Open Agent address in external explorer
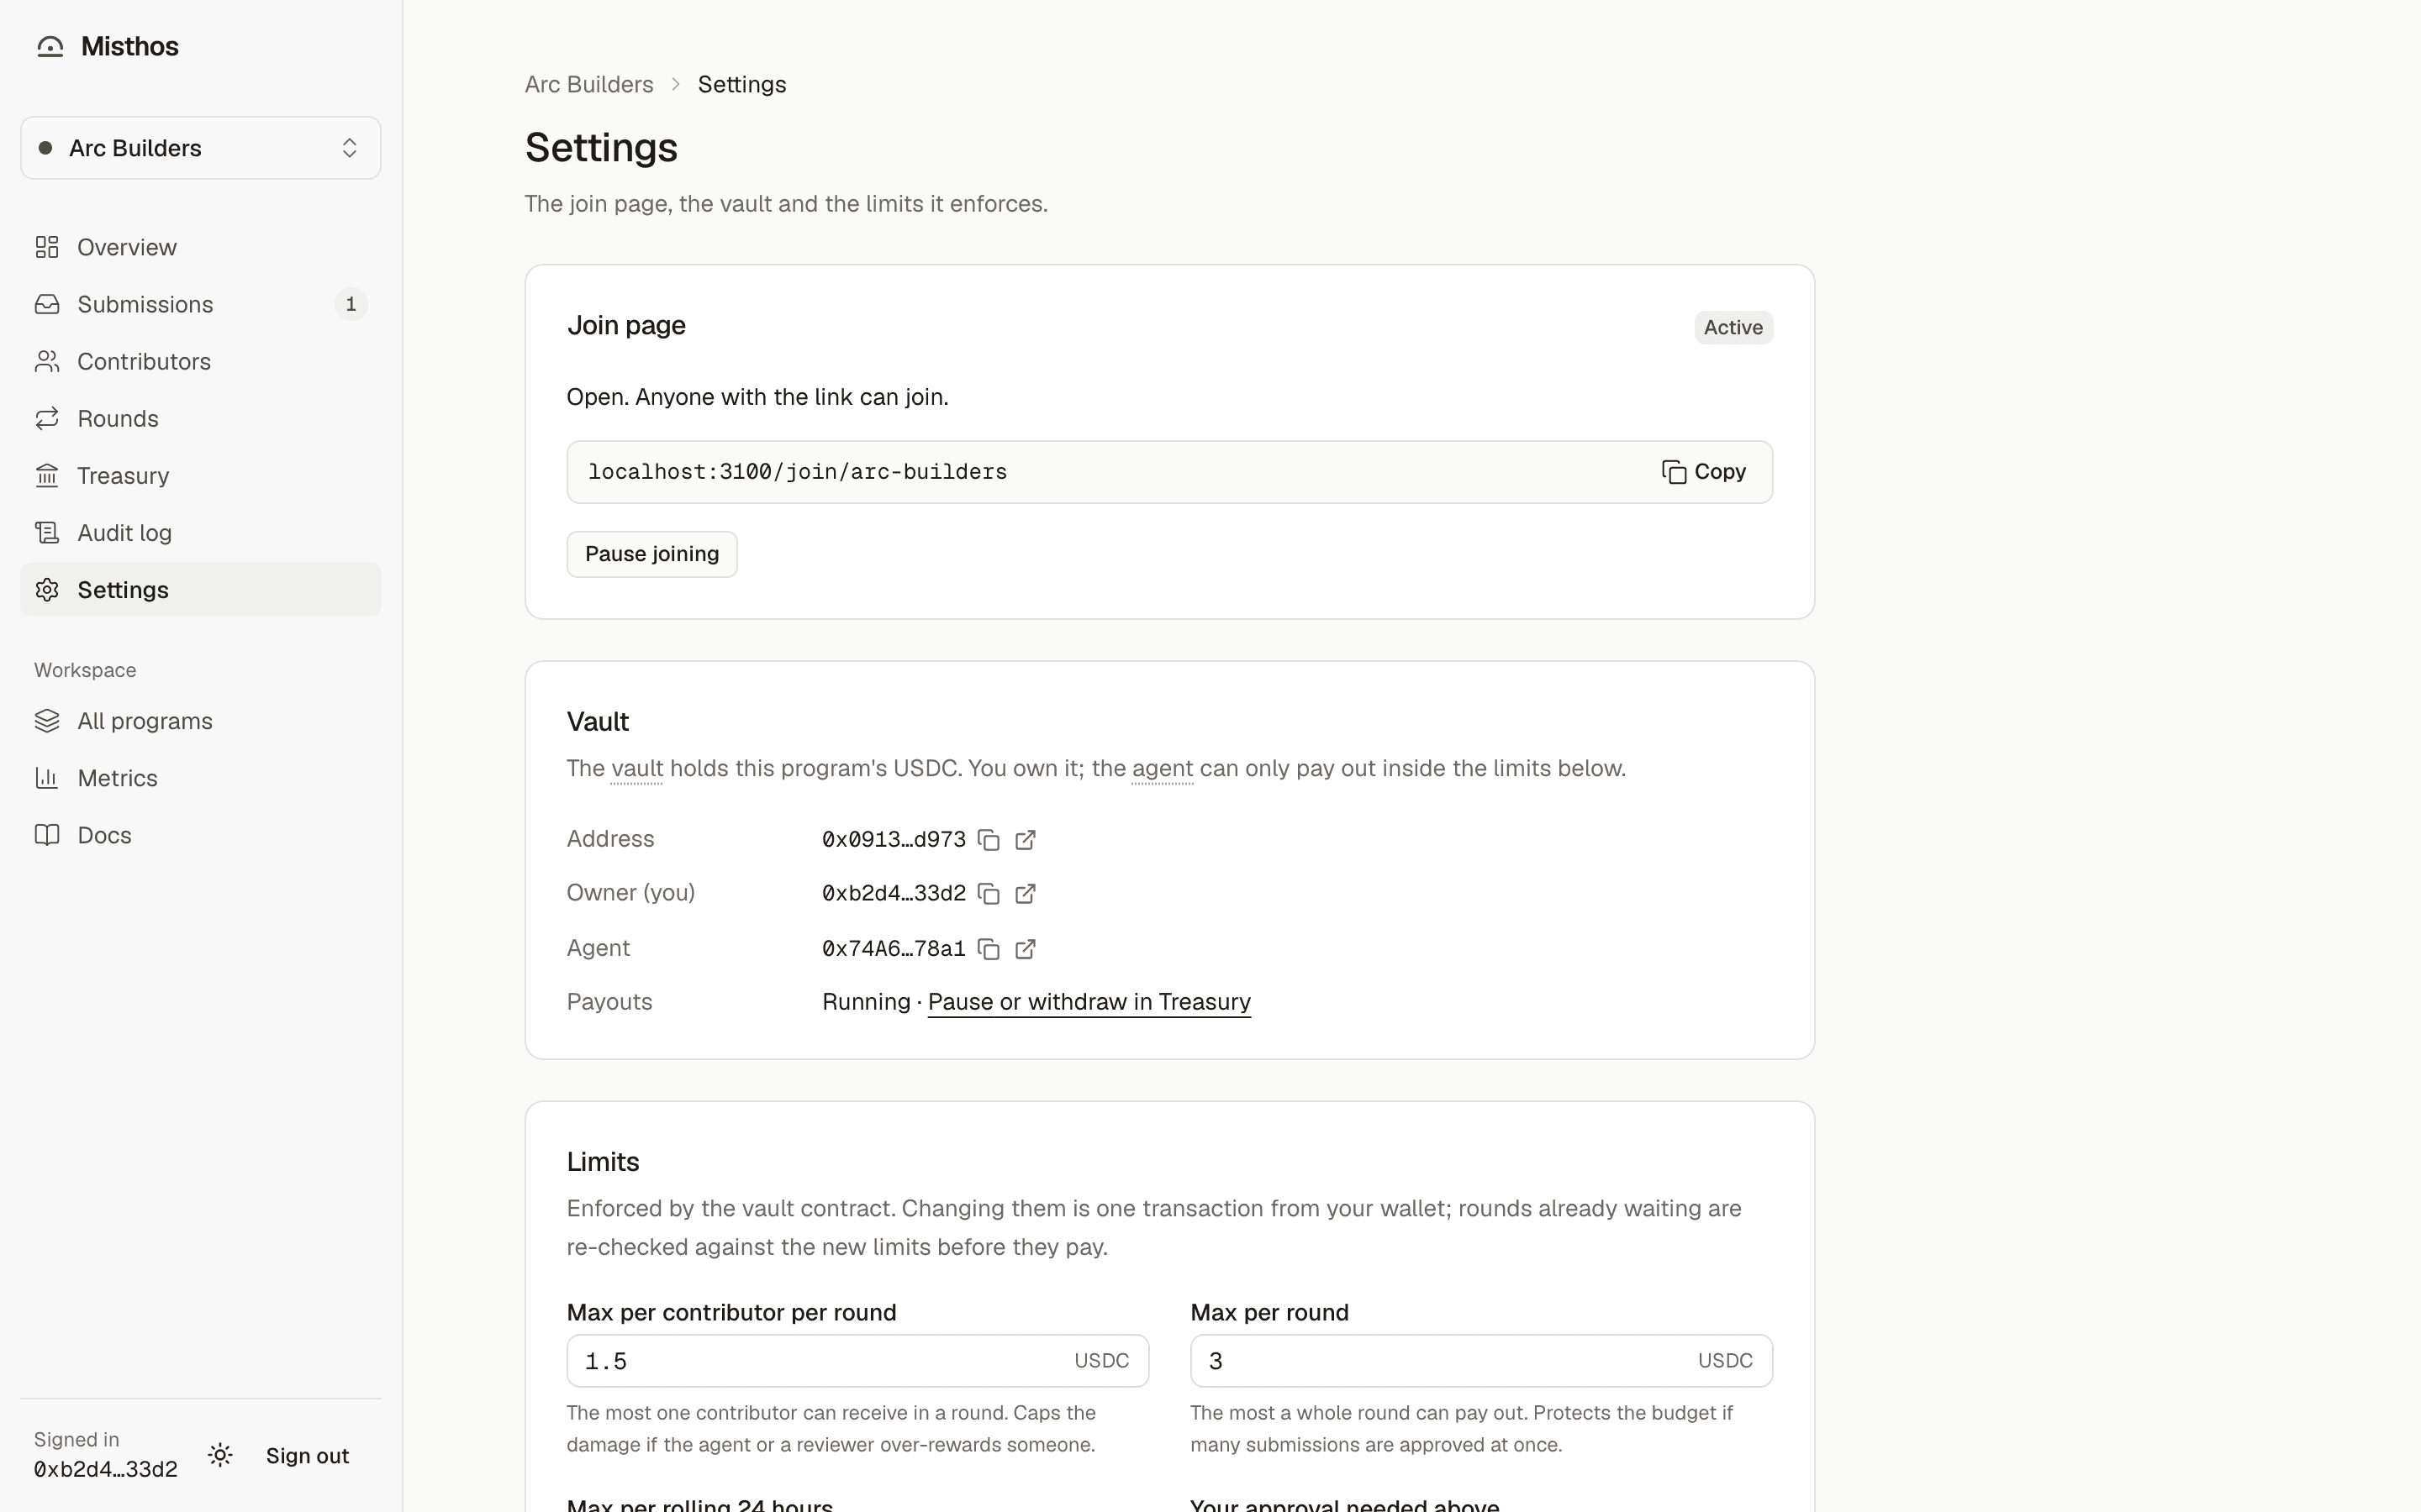Viewport: 2421px width, 1512px height. pyautogui.click(x=1026, y=949)
